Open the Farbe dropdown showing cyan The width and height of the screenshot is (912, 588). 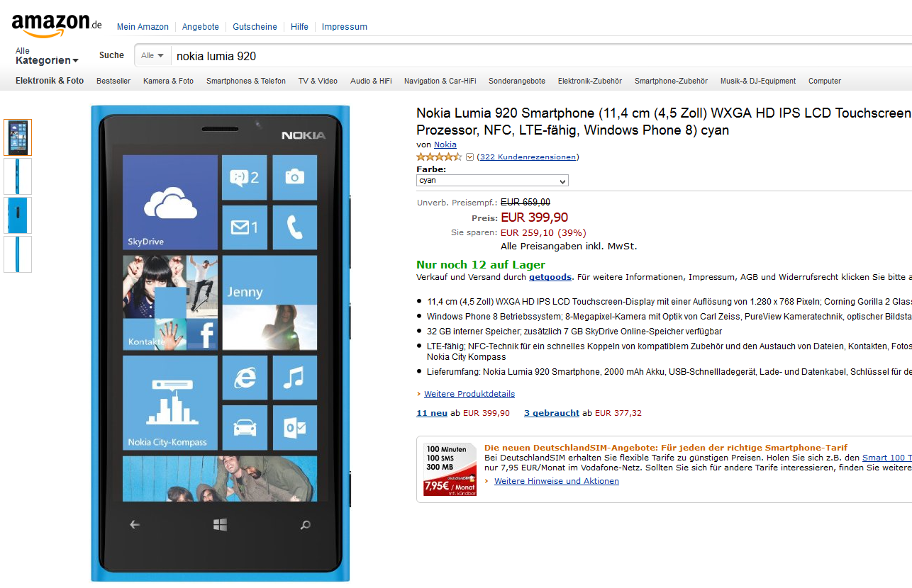(x=492, y=181)
